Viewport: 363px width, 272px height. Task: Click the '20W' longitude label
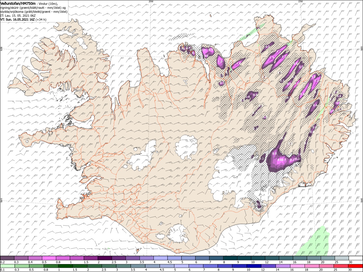(151, 1)
